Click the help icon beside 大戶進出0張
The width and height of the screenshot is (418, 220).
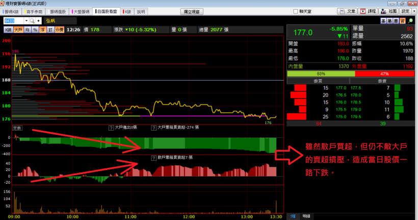coord(111,128)
